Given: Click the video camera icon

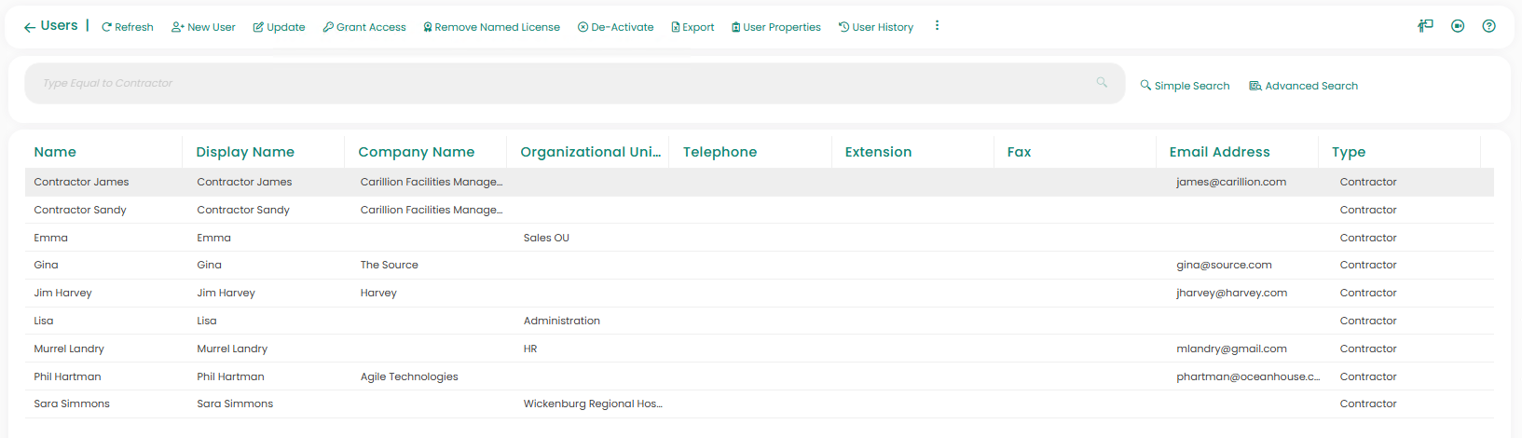Looking at the screenshot, I should (x=1458, y=26).
